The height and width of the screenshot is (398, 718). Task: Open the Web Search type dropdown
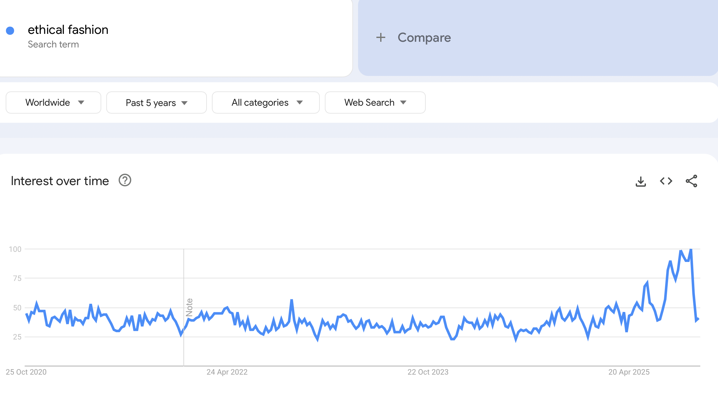click(375, 102)
